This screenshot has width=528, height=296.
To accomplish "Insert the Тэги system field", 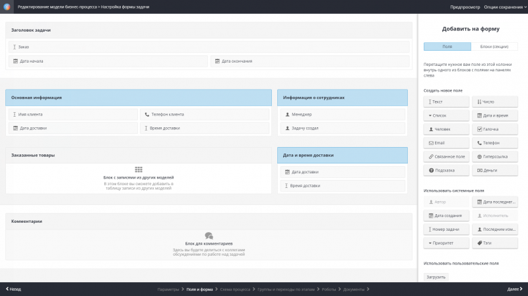I will (495, 243).
